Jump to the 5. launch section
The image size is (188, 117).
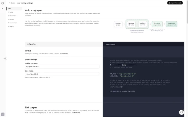tap(11, 26)
